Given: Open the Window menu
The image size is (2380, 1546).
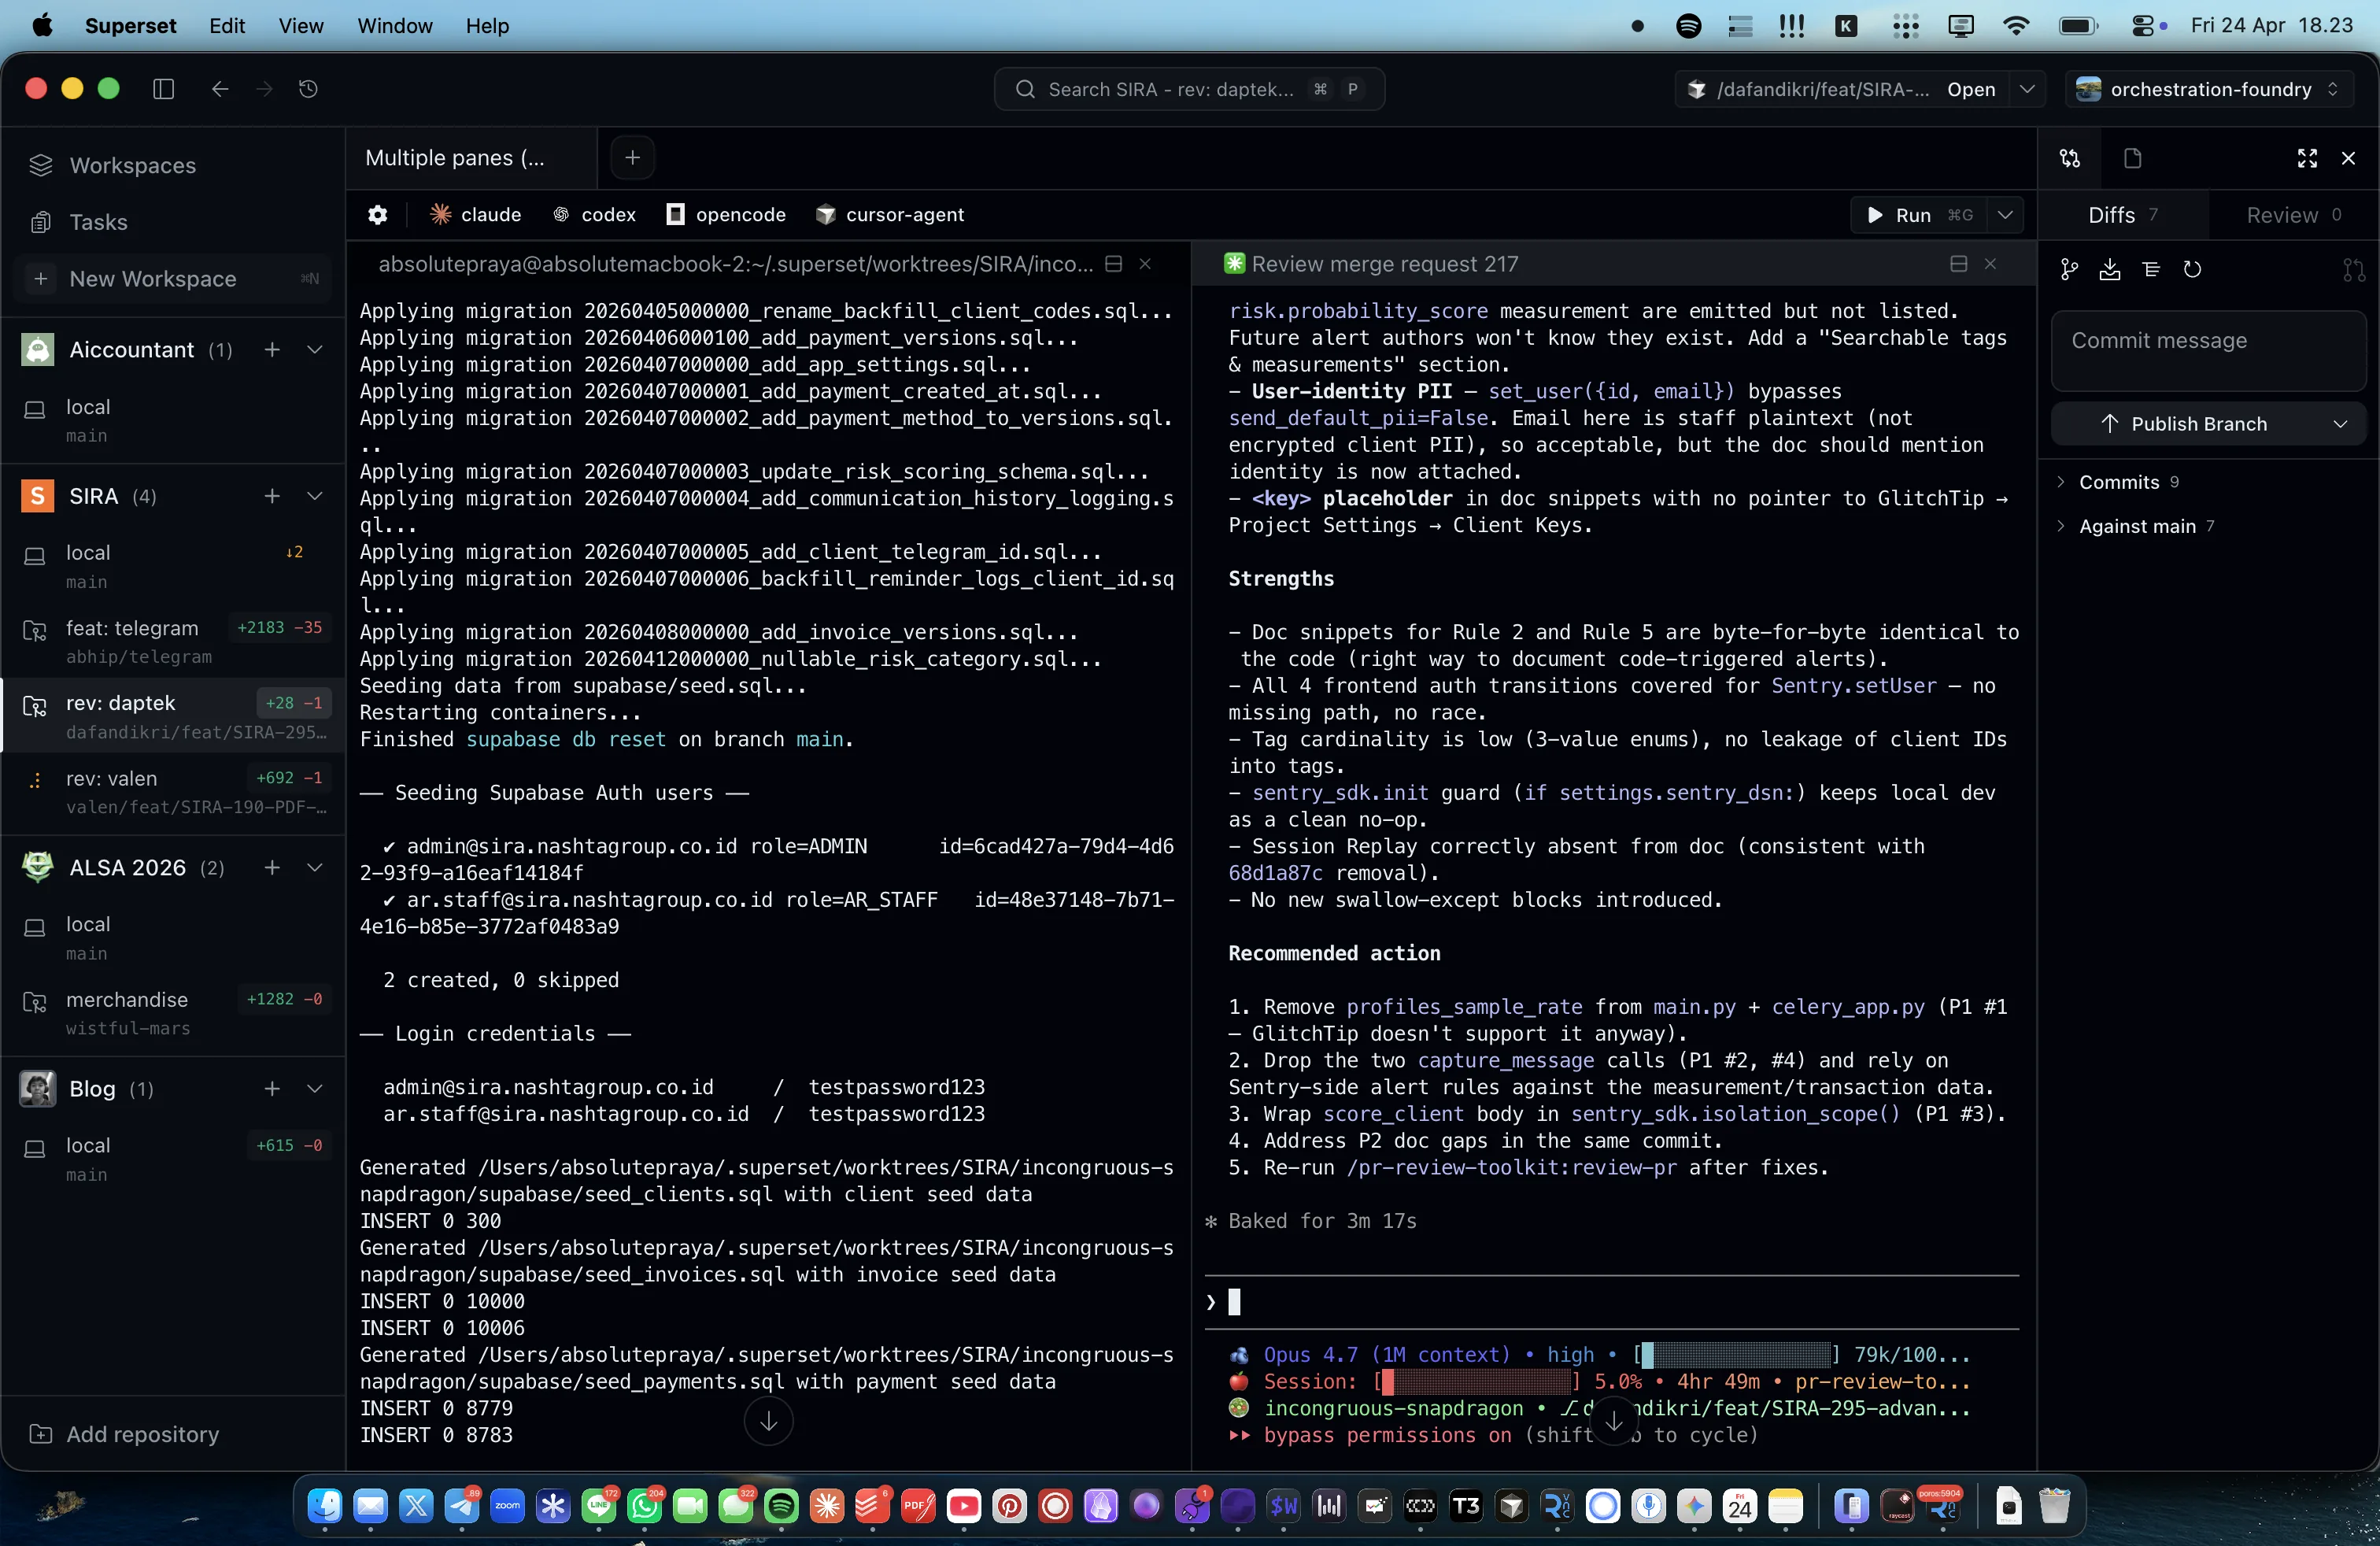Looking at the screenshot, I should coord(394,25).
